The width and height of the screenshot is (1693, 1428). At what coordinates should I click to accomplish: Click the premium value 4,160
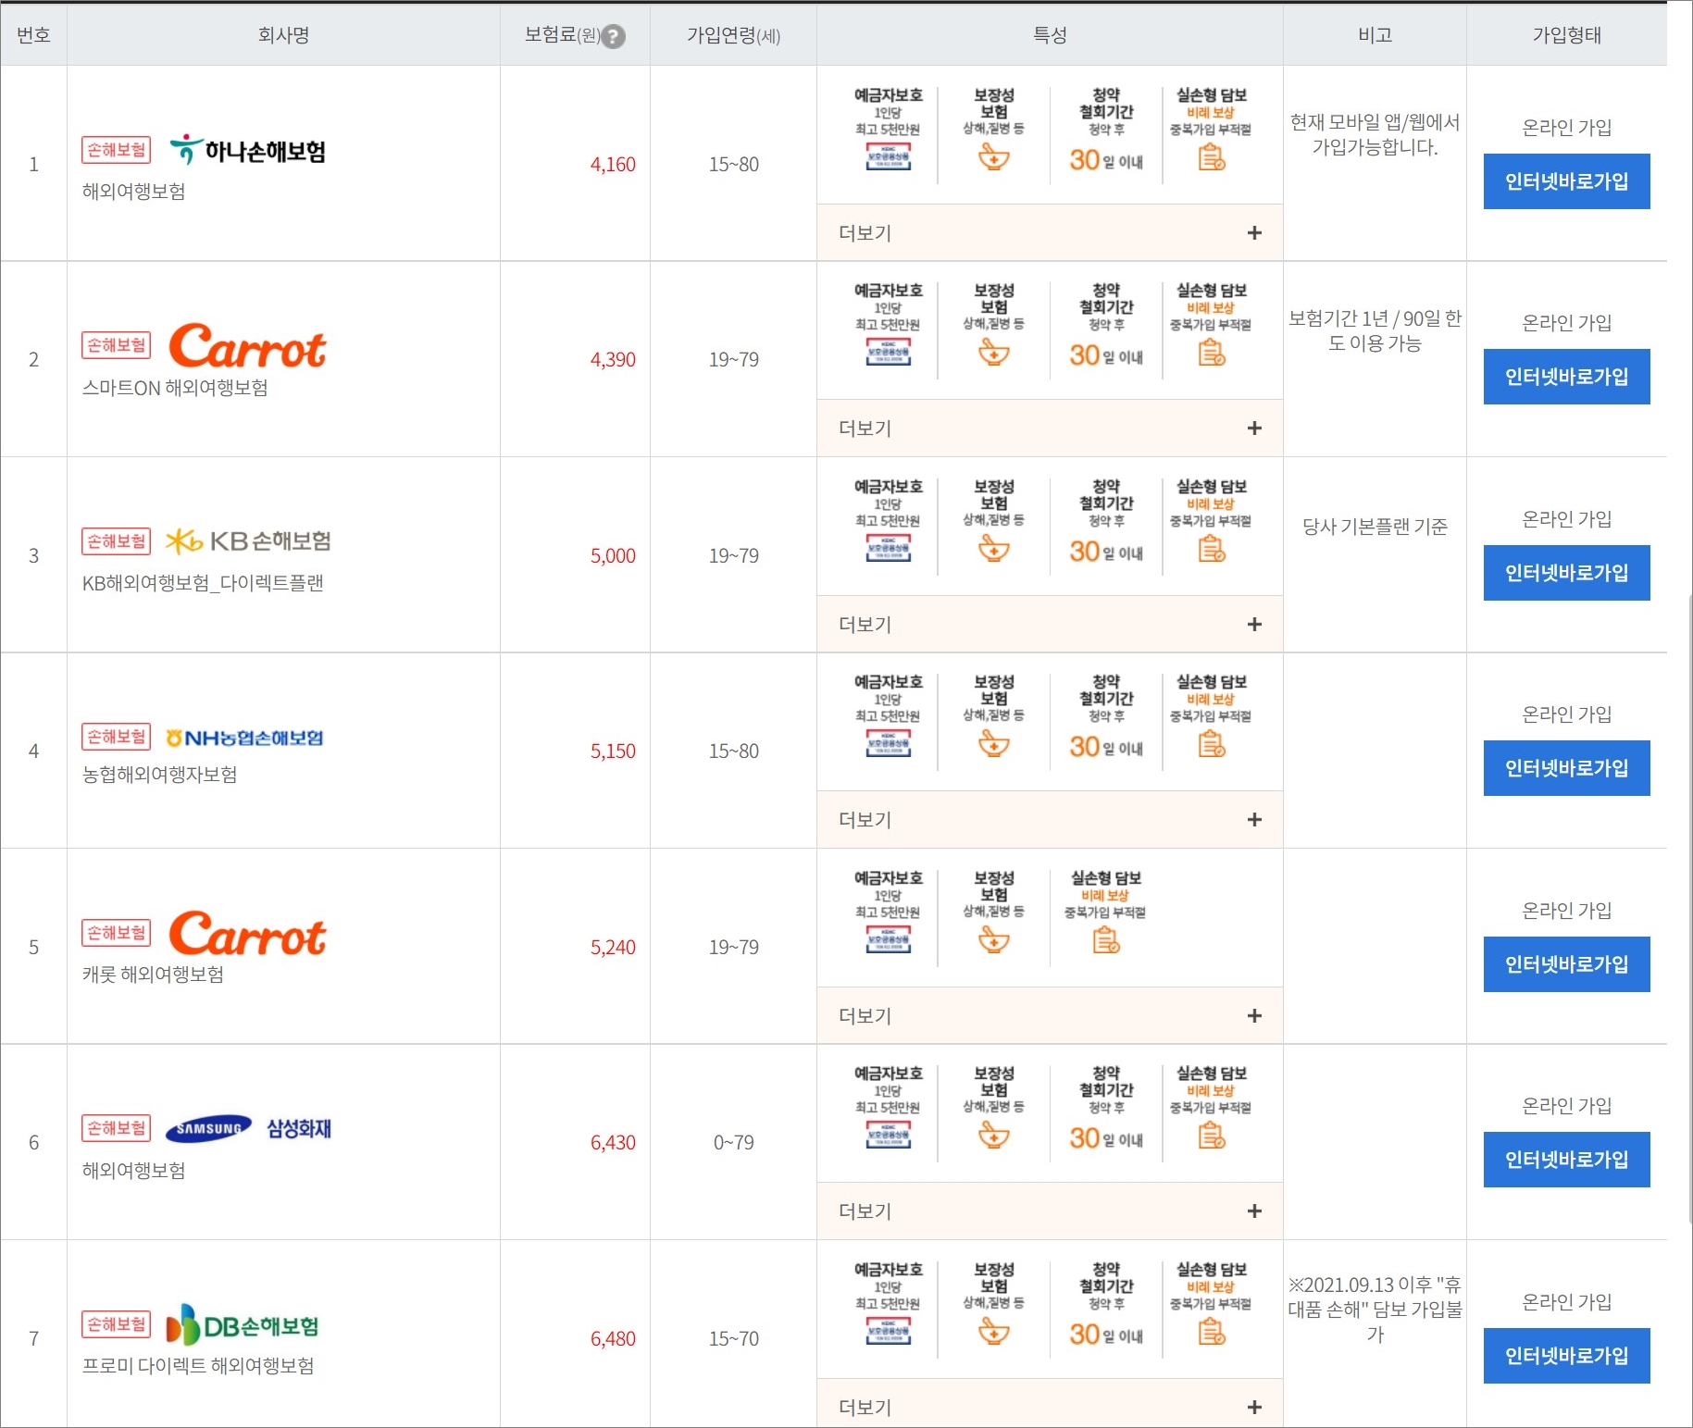[613, 164]
